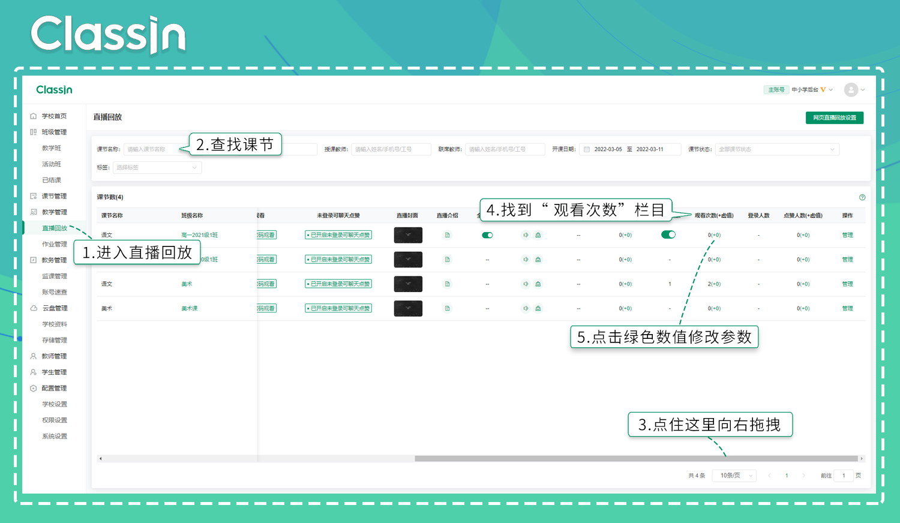Click the 课节管理 sidebar icon
900x523 pixels.
(34, 196)
